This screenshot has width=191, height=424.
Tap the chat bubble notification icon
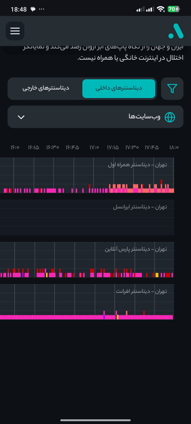click(x=33, y=10)
